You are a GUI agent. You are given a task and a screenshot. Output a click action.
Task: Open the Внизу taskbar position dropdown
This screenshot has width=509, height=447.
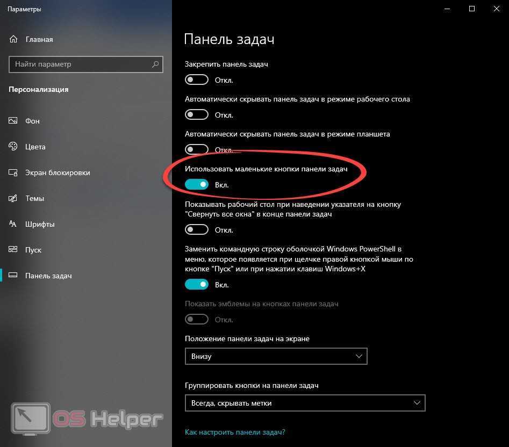(x=276, y=356)
